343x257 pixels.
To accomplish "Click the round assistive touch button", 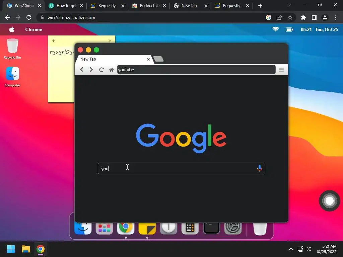I will (x=330, y=201).
